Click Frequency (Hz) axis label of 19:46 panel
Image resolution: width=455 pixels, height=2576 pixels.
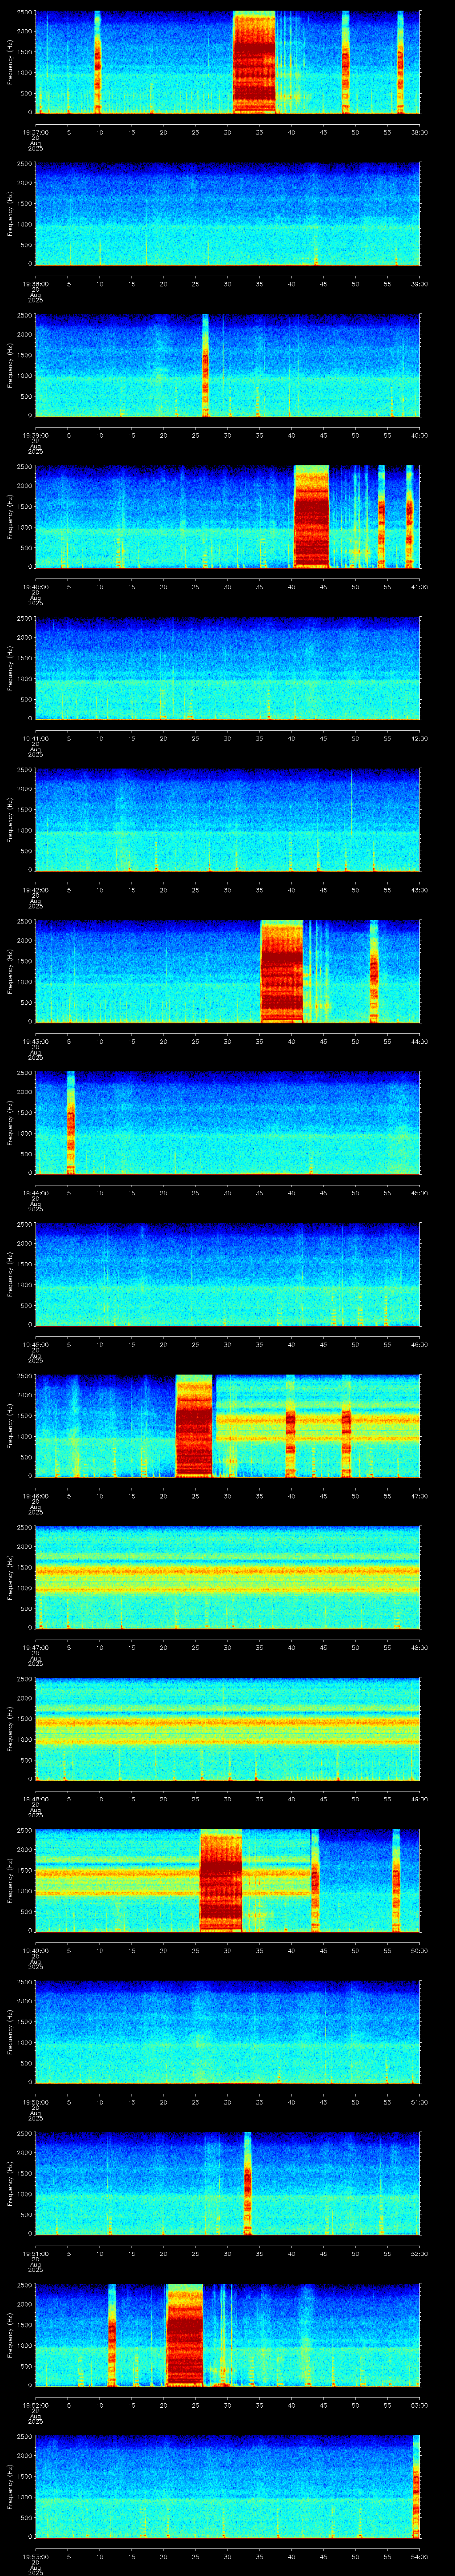pyautogui.click(x=10, y=1426)
